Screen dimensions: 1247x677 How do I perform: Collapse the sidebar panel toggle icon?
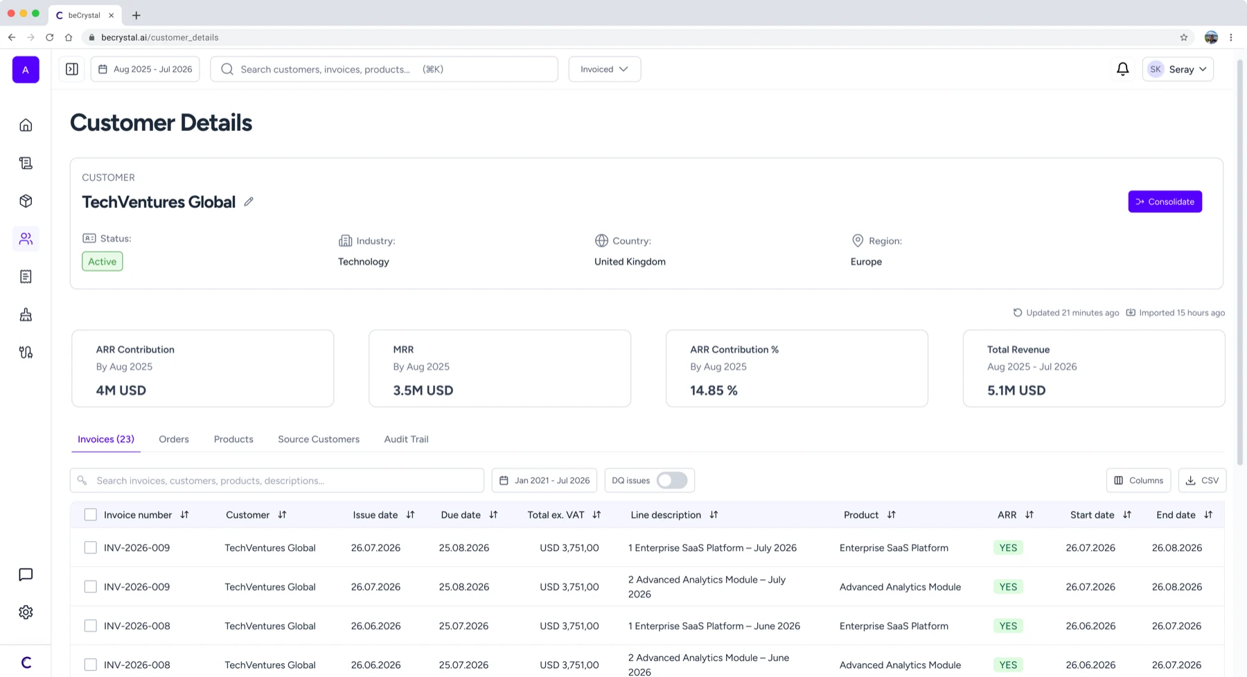coord(72,69)
